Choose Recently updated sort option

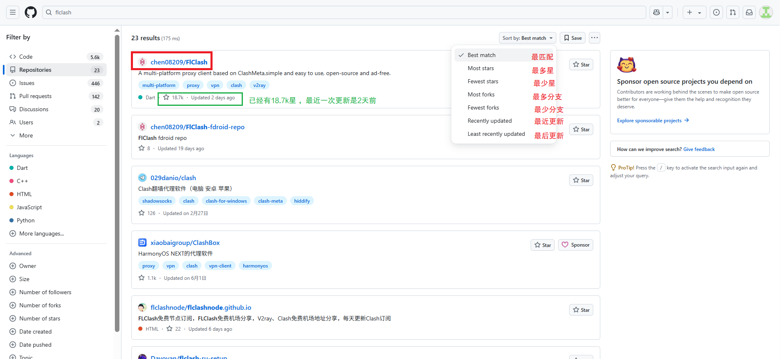coord(490,121)
